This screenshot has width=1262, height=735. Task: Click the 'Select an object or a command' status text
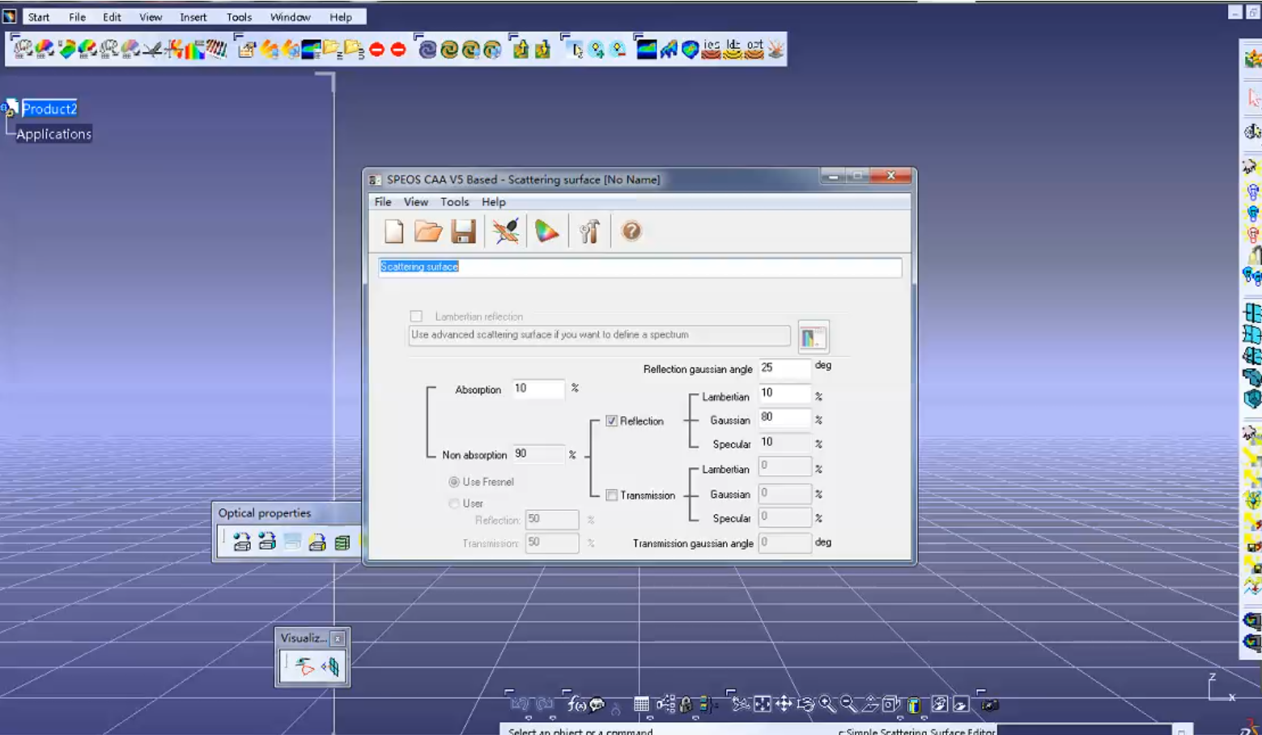[580, 731]
